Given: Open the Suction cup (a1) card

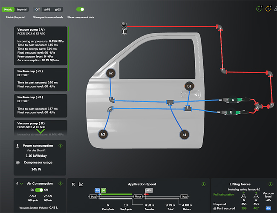Looking at the screenshot, I should [x=40, y=80].
